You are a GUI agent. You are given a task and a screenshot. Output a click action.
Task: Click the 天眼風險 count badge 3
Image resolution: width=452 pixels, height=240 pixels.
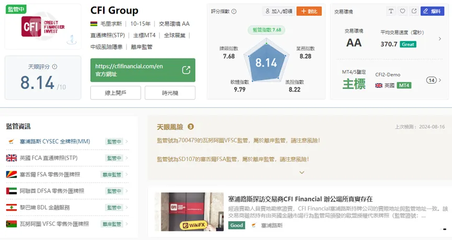(191, 127)
